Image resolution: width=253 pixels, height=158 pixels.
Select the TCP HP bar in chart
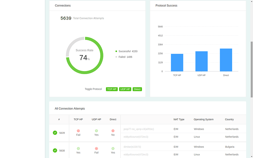pyautogui.click(x=177, y=63)
